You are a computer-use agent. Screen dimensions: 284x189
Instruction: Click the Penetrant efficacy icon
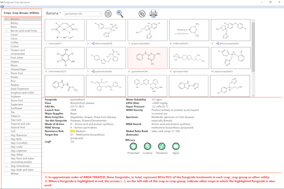pyautogui.click(x=162, y=146)
